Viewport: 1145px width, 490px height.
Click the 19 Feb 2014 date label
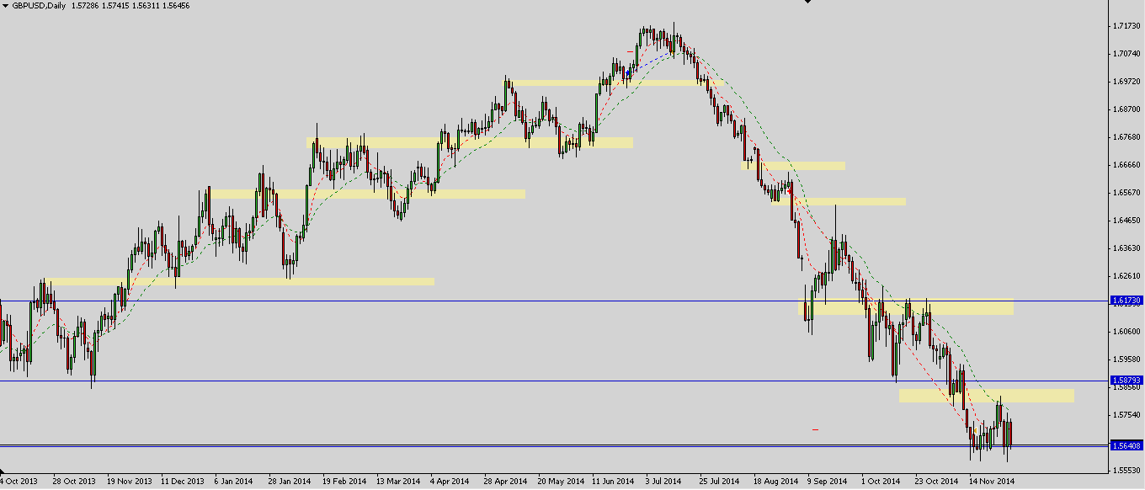click(x=344, y=482)
